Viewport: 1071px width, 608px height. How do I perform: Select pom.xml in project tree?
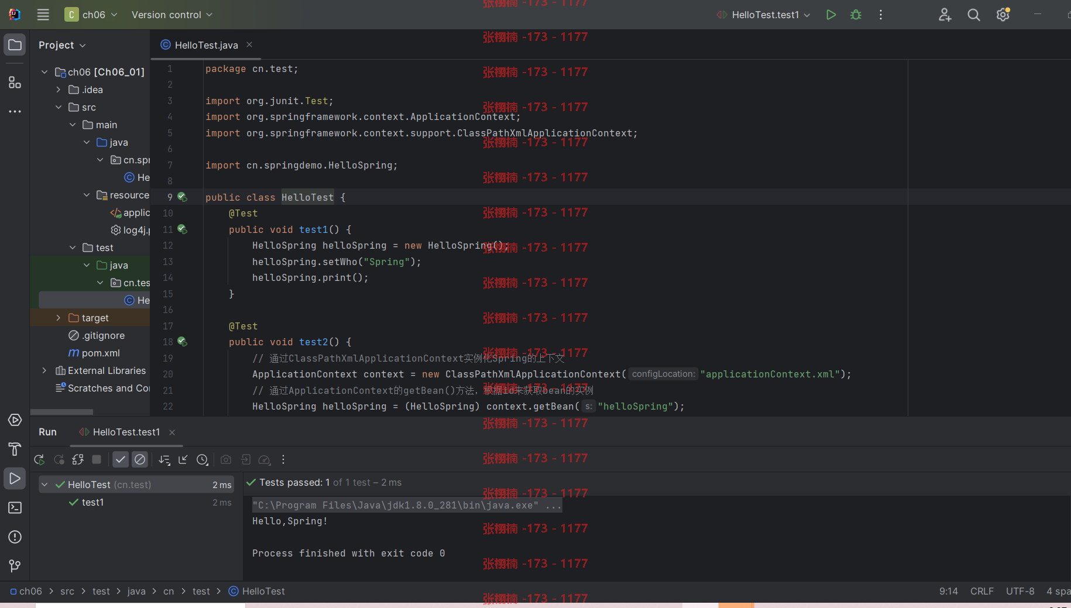94,353
